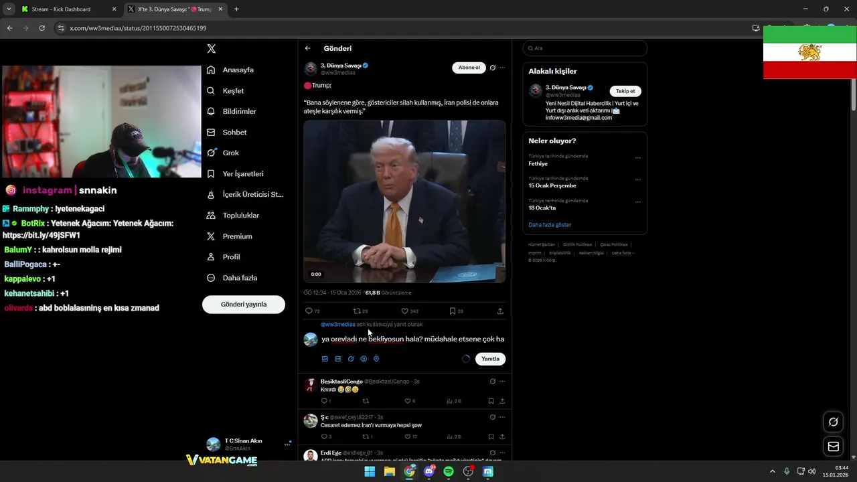
Task: Open options for the 18 Ocak'ta trend
Action: (x=637, y=202)
